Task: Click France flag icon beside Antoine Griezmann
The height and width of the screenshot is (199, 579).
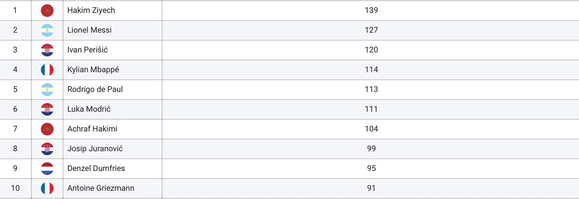Action: point(47,188)
